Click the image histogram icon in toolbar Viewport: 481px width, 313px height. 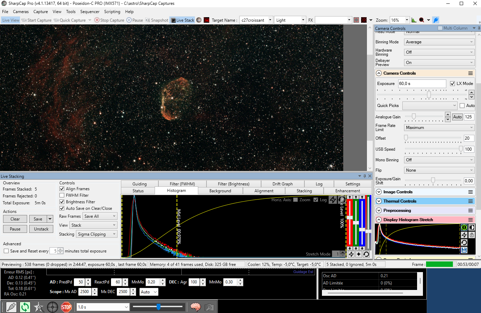coord(414,20)
